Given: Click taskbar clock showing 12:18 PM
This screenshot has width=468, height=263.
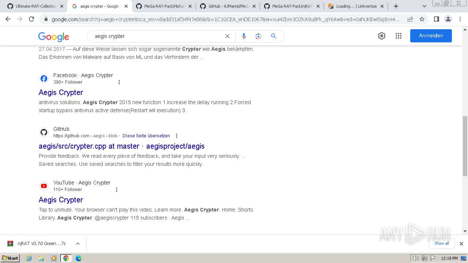Looking at the screenshot, I should (x=449, y=258).
